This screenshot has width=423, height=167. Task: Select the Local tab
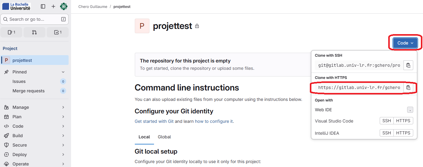coord(144,137)
